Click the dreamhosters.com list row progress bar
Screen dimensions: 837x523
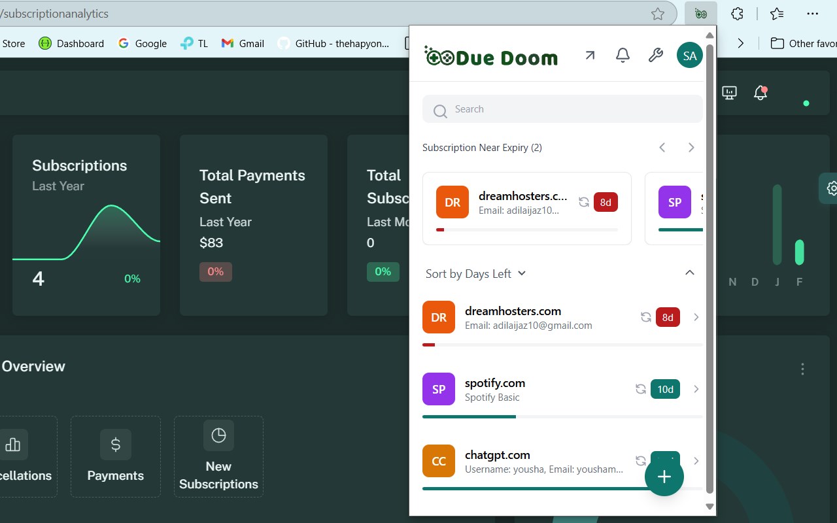(562, 345)
